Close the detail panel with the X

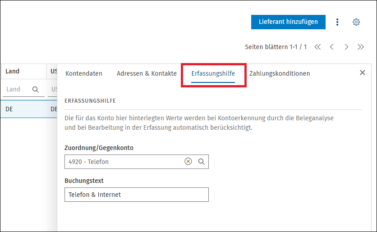[x=362, y=73]
